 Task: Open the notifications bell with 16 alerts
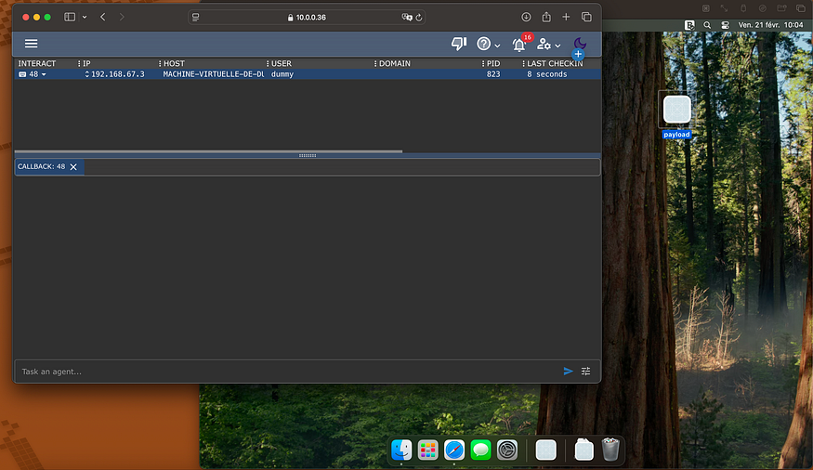pos(519,45)
